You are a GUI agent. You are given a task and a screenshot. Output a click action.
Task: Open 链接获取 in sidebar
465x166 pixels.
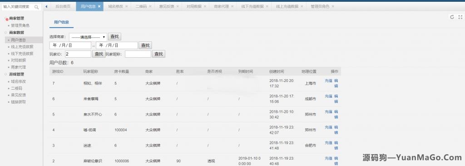point(18,102)
